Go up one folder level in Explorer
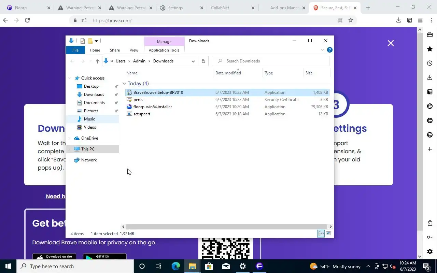437x273 pixels. tap(98, 61)
